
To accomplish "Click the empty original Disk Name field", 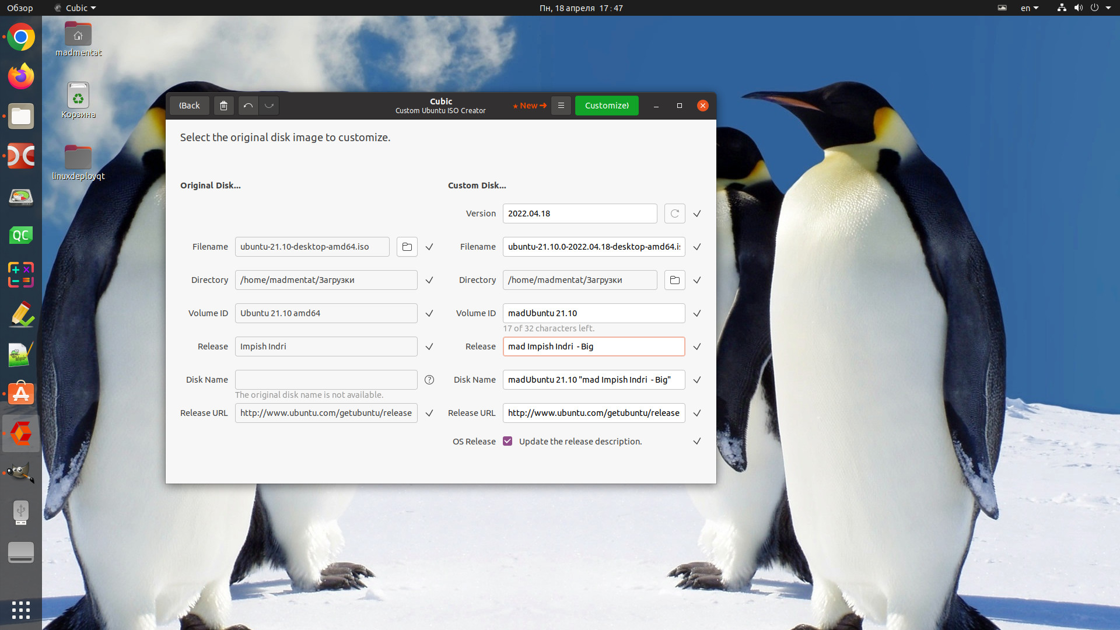I will click(x=326, y=380).
